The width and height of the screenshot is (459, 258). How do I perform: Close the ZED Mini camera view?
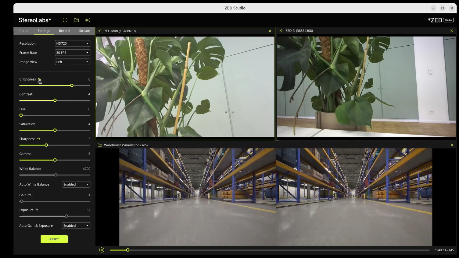click(x=270, y=31)
